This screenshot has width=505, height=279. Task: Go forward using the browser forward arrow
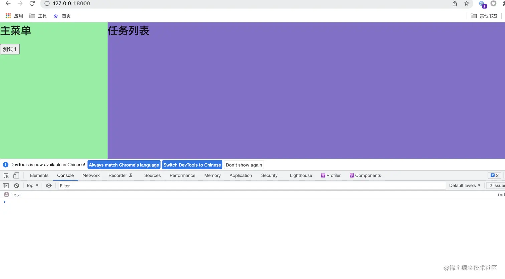click(x=20, y=4)
